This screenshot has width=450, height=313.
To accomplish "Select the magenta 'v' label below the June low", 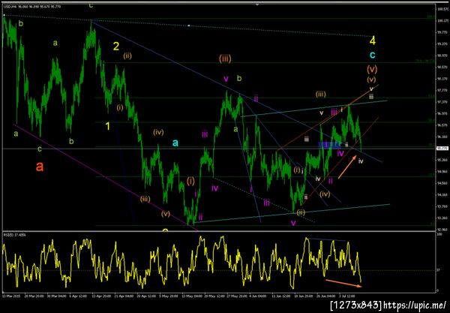I will pyautogui.click(x=293, y=223).
